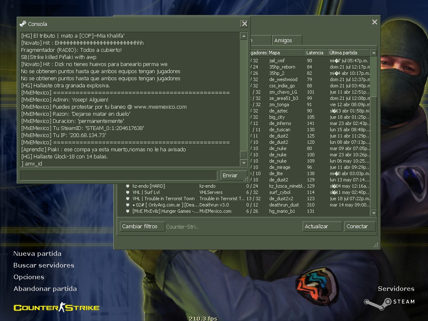428x321 pixels.
Task: Open Opciones from main menu
Action: [x=29, y=277]
